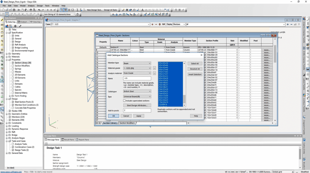Open the Tools menu
The image size is (310, 173).
click(x=47, y=6)
